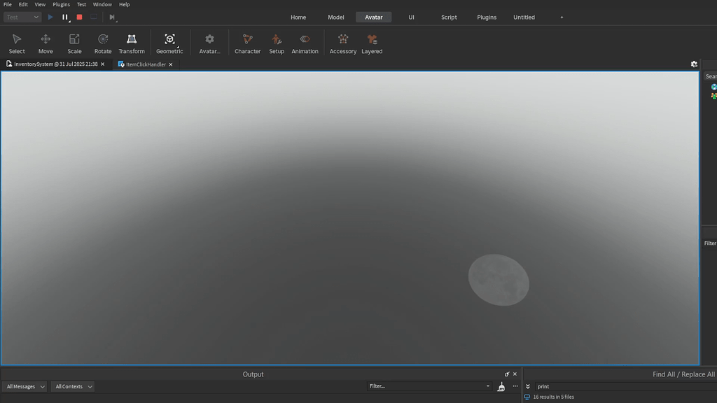Toggle the viewport settings gear
717x403 pixels.
[693, 64]
